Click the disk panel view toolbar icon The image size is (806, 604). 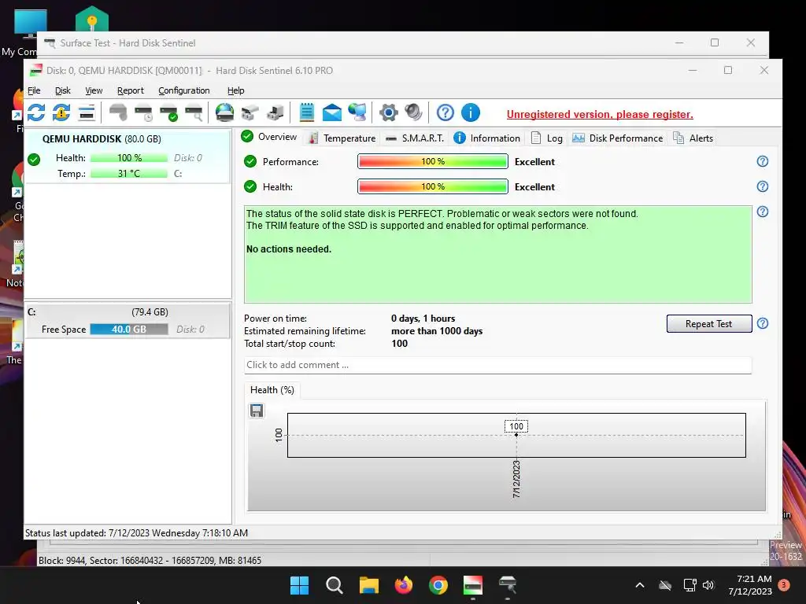pos(87,112)
